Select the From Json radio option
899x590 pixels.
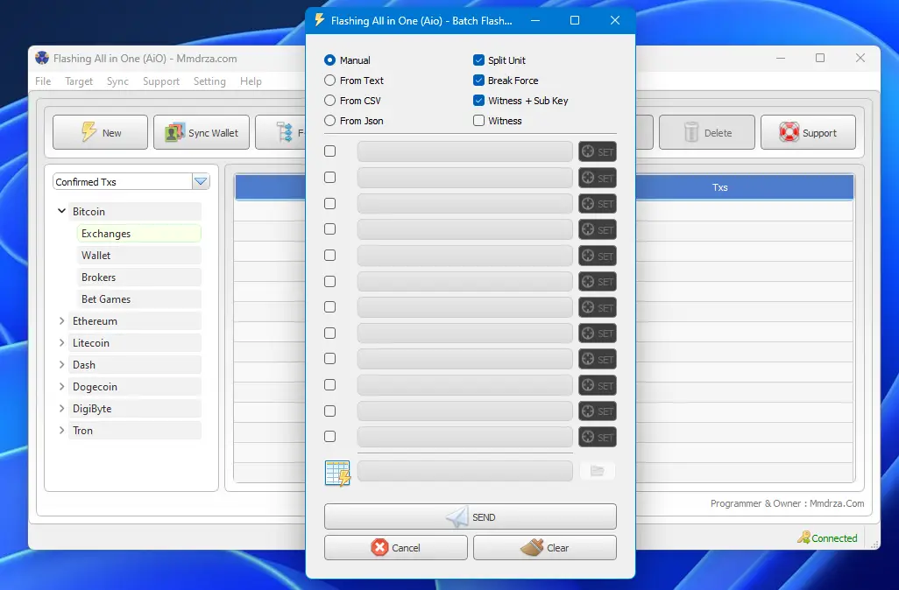pos(329,120)
